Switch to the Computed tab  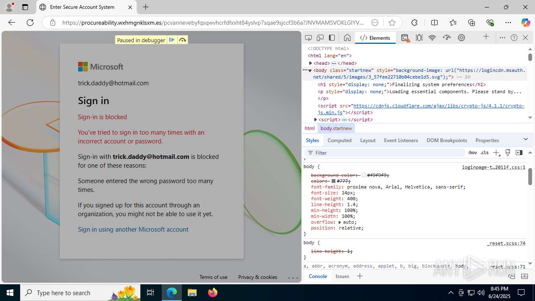[x=339, y=140]
